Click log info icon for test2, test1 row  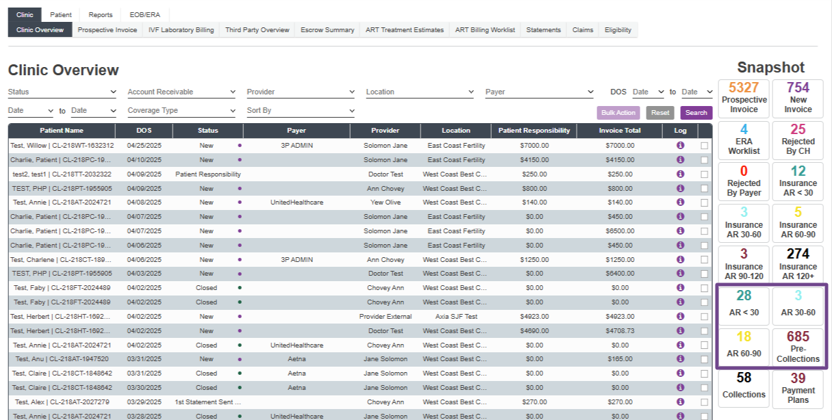coord(680,174)
